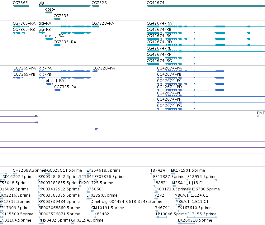Image resolution: width=265 pixels, height=225 pixels.
Task: Select the gig-RA transcript
Action: [x=65, y=26]
